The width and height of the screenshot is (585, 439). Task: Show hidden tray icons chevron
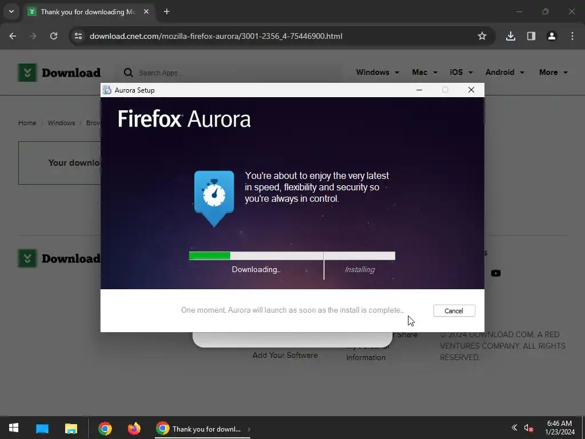(x=514, y=428)
